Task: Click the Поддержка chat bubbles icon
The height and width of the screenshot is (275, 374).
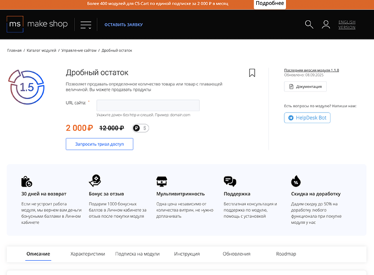Action: (x=230, y=182)
